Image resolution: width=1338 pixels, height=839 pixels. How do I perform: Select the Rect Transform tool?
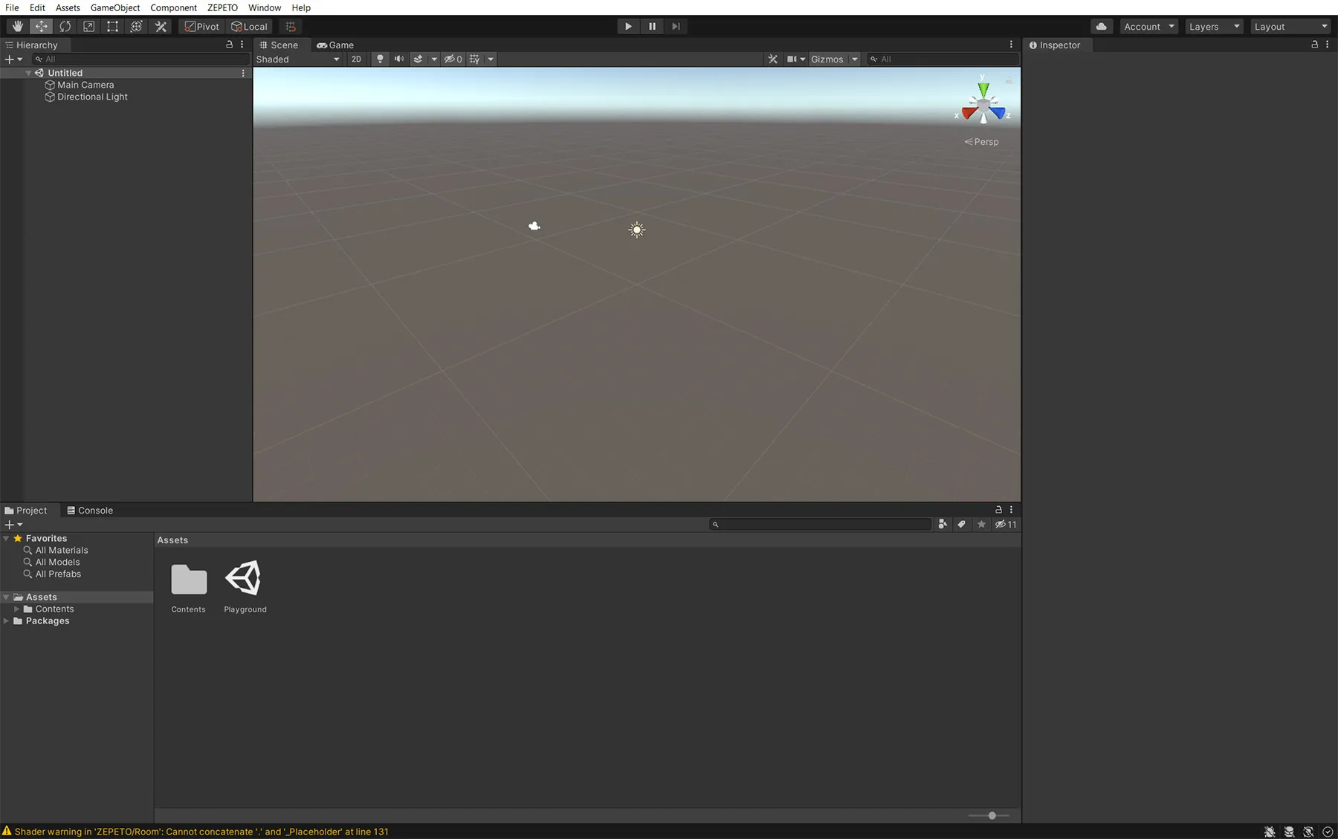[x=112, y=26]
